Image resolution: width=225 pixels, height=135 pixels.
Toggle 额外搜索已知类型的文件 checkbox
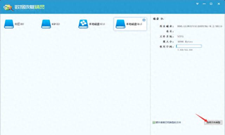tap(154, 122)
